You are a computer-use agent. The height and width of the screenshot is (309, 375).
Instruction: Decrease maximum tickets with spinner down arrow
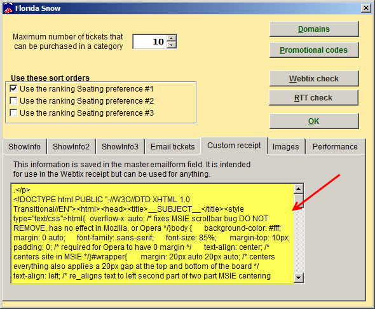pos(172,45)
